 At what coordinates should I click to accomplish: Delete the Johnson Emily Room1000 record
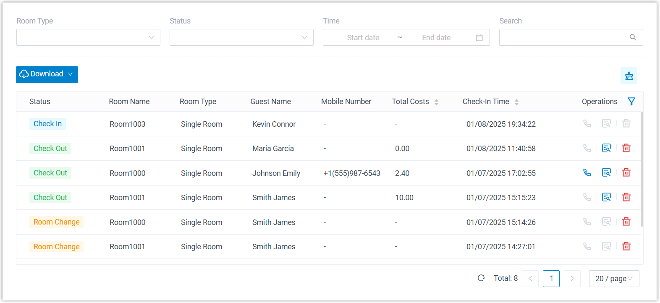626,172
